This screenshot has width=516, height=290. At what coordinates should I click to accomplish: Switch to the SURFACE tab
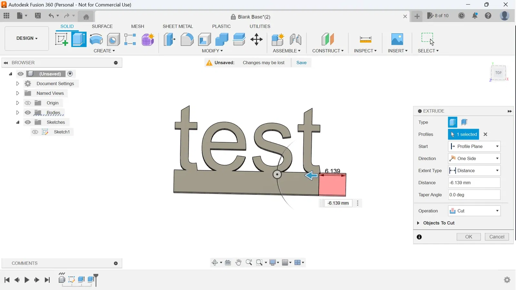pyautogui.click(x=102, y=26)
